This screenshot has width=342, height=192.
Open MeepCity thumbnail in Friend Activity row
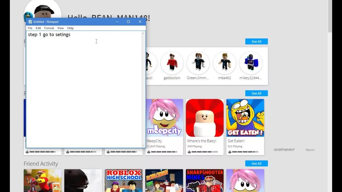point(245,181)
